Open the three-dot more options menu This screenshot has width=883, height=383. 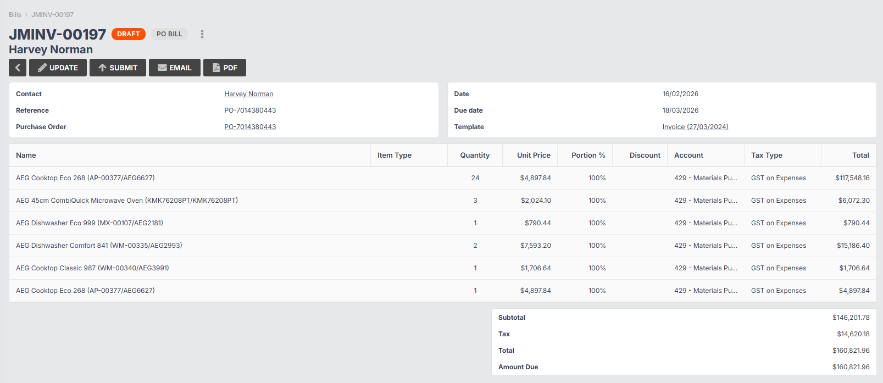click(202, 34)
